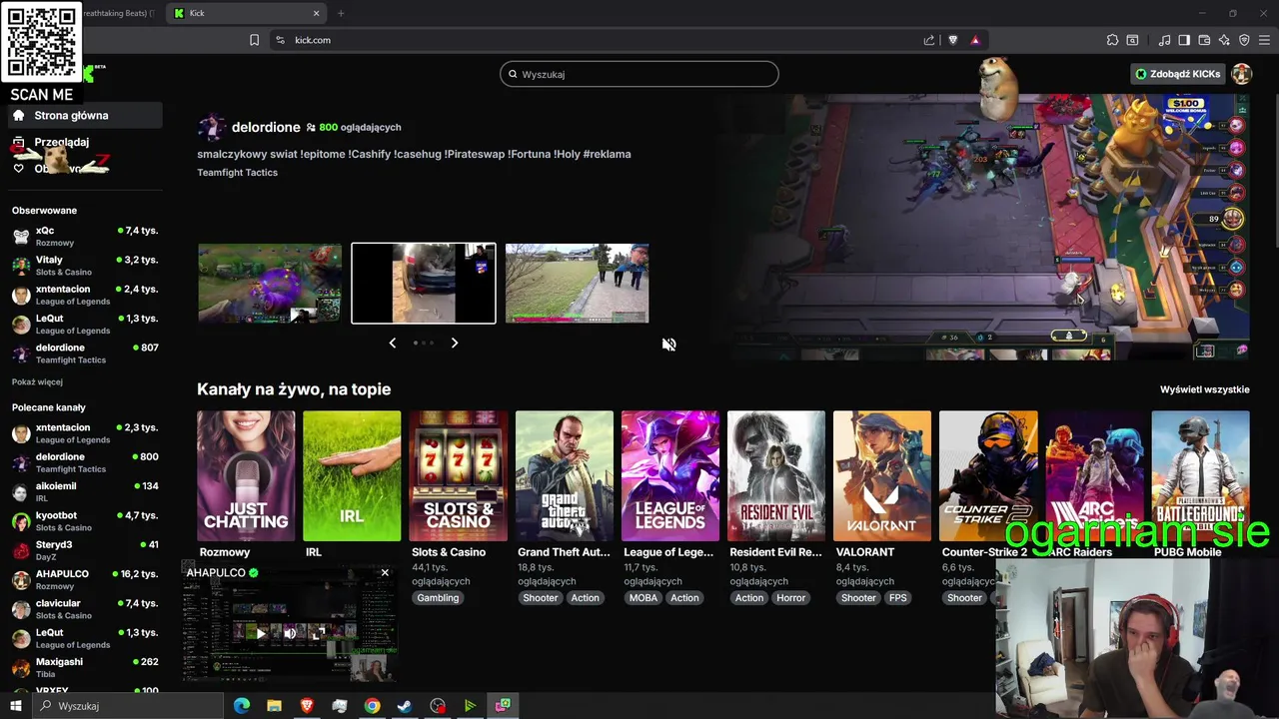Switch to the Kick browser tab

click(247, 13)
